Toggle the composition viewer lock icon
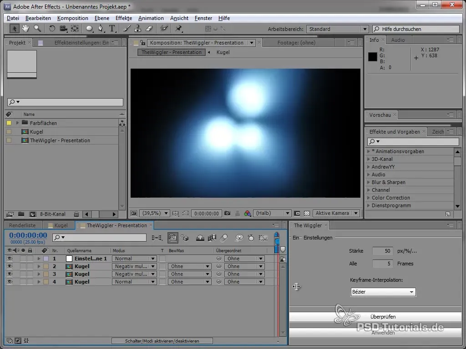The image size is (466, 349). [143, 43]
